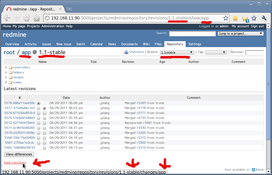Expand the models directory

click(6, 77)
